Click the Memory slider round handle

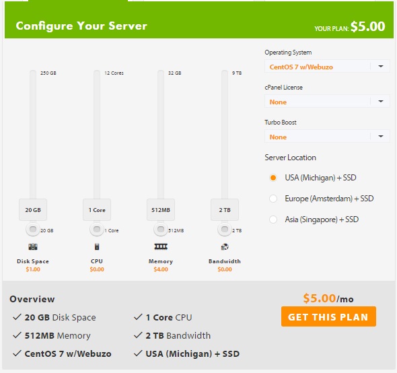coord(161,230)
